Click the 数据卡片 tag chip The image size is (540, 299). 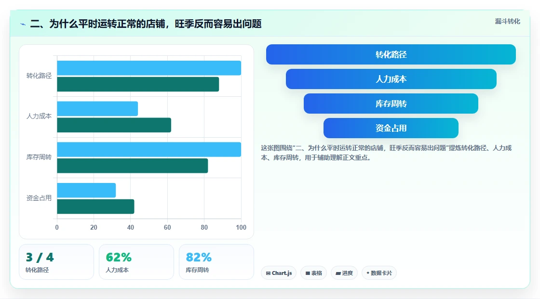point(379,273)
